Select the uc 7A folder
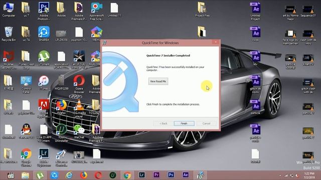Viewport: 321px width, 180px height. tap(26, 34)
